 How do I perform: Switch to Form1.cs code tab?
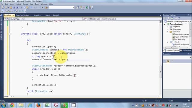(x=37, y=15)
